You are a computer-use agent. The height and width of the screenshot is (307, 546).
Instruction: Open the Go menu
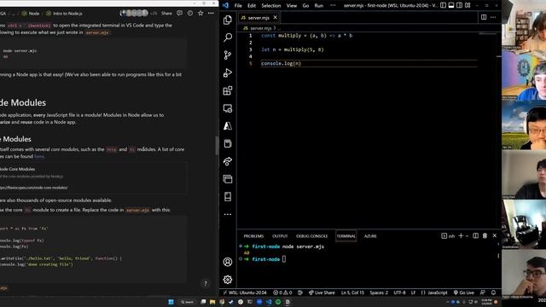(305, 6)
